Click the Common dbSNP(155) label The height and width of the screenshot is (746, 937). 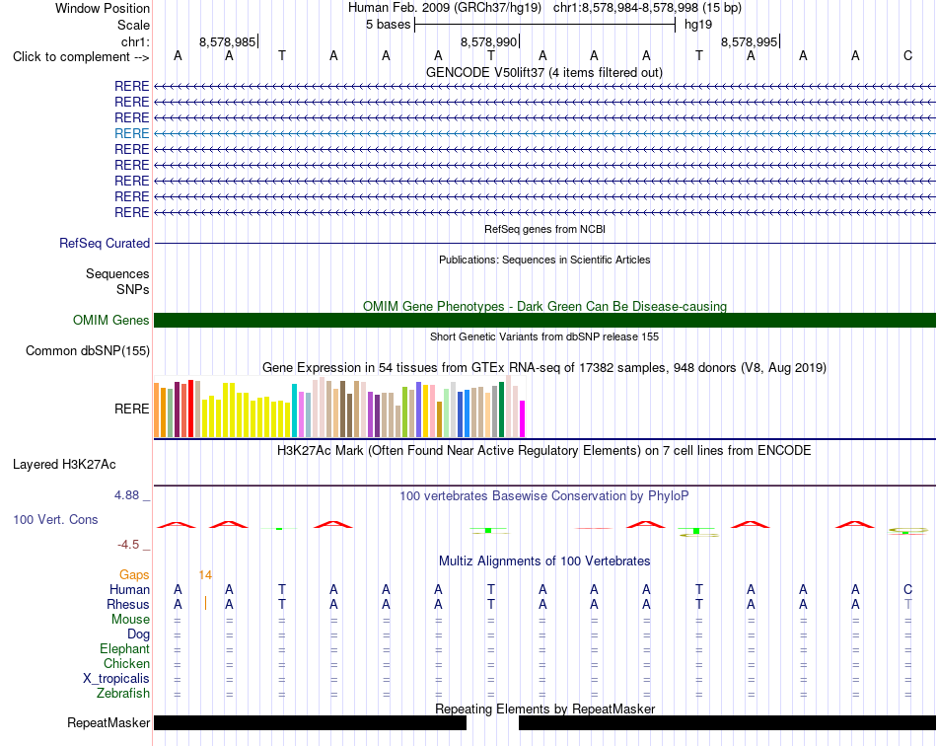pyautogui.click(x=87, y=351)
